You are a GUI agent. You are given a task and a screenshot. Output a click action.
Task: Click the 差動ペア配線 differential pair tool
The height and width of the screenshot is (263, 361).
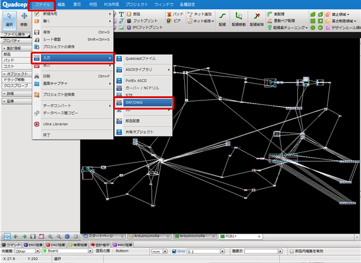pyautogui.click(x=281, y=20)
